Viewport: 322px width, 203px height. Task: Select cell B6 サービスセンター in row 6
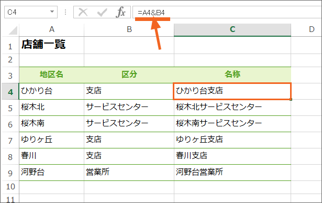click(129, 124)
